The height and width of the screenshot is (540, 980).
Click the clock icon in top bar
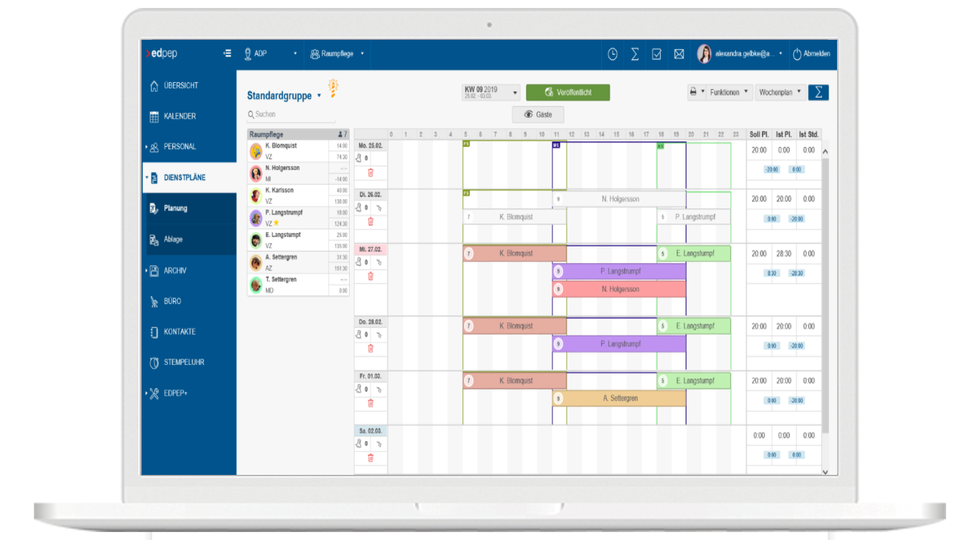[612, 54]
